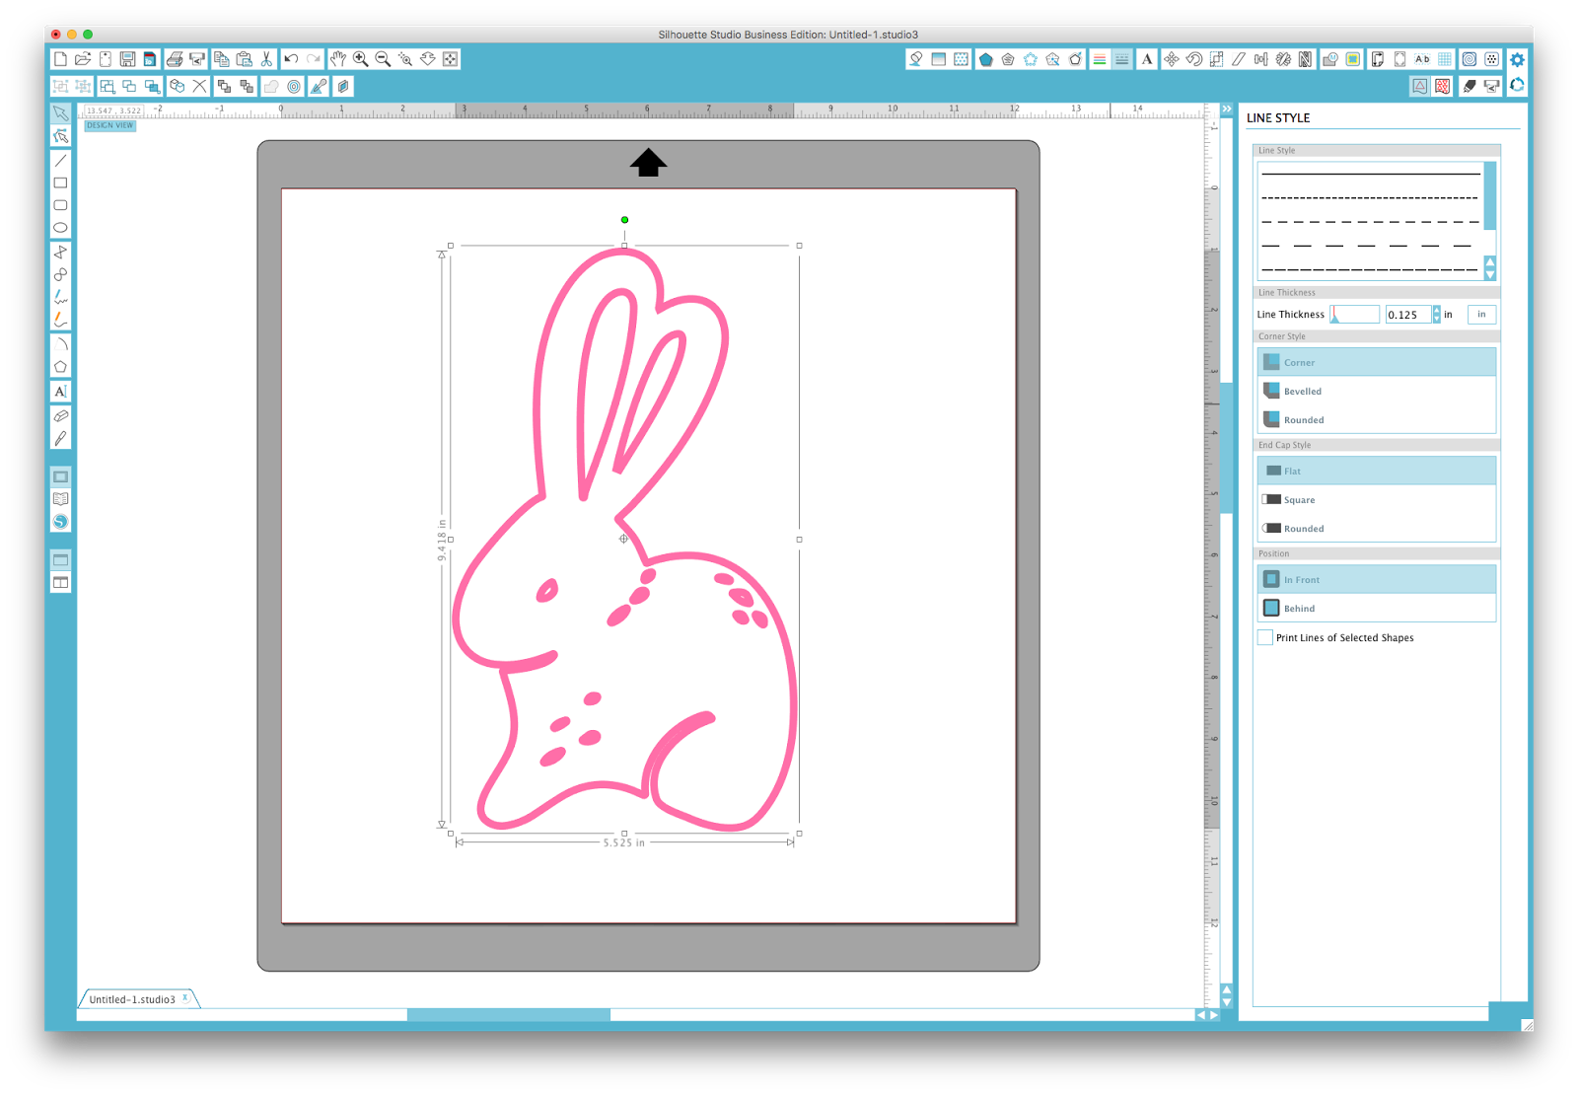Select the Flat end cap option
The width and height of the screenshot is (1578, 1095).
pos(1376,471)
